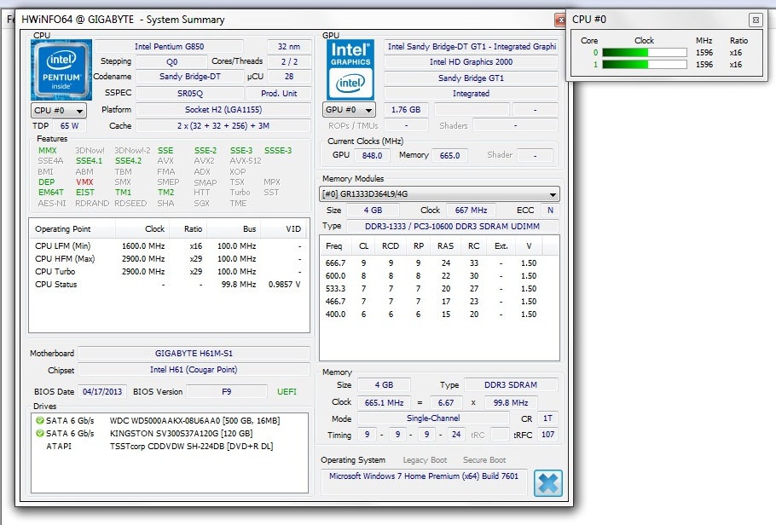Select the 400.0 memory timing row
Screen dimensions: 776x525
coord(439,314)
